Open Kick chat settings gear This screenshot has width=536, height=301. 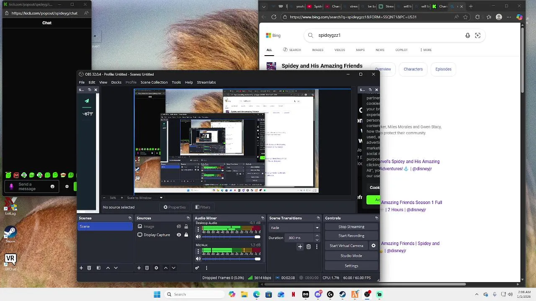click(x=67, y=186)
